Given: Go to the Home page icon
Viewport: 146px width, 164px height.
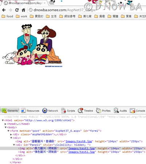Looking at the screenshot, I should (23, 10).
